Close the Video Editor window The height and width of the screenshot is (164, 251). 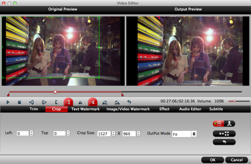tap(3, 3)
